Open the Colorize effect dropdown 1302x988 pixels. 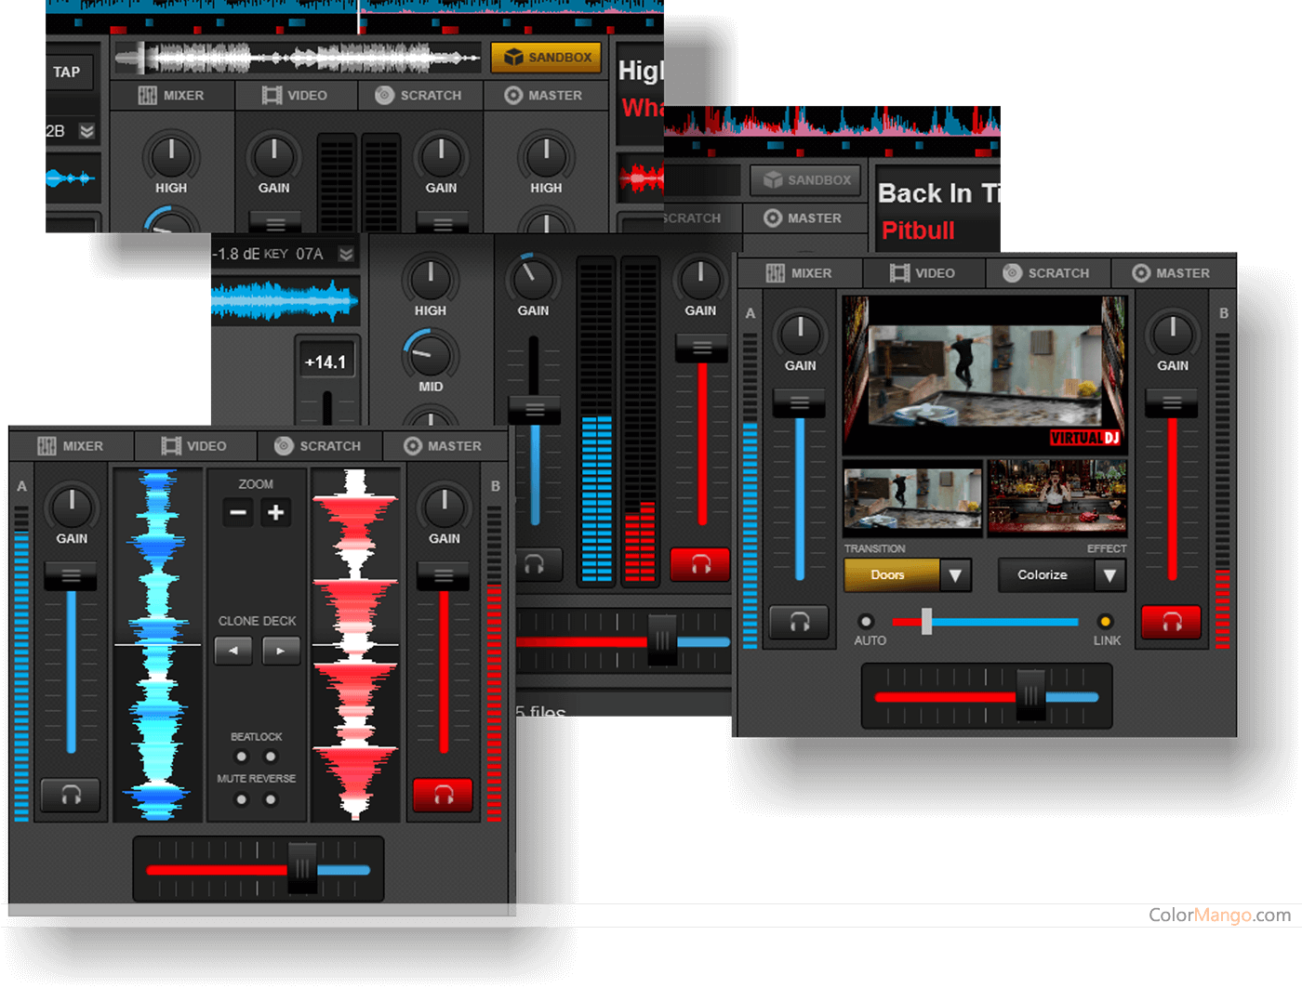tap(1109, 575)
